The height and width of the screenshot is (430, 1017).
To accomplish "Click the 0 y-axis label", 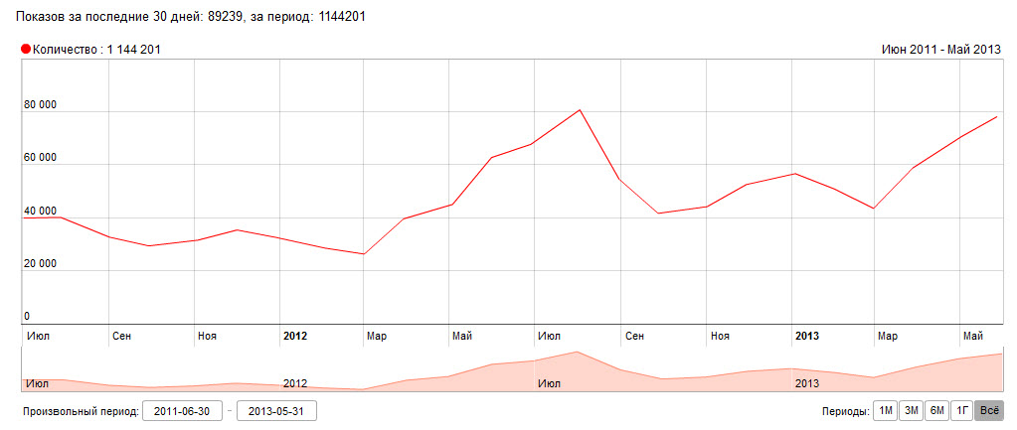I will pyautogui.click(x=27, y=317).
